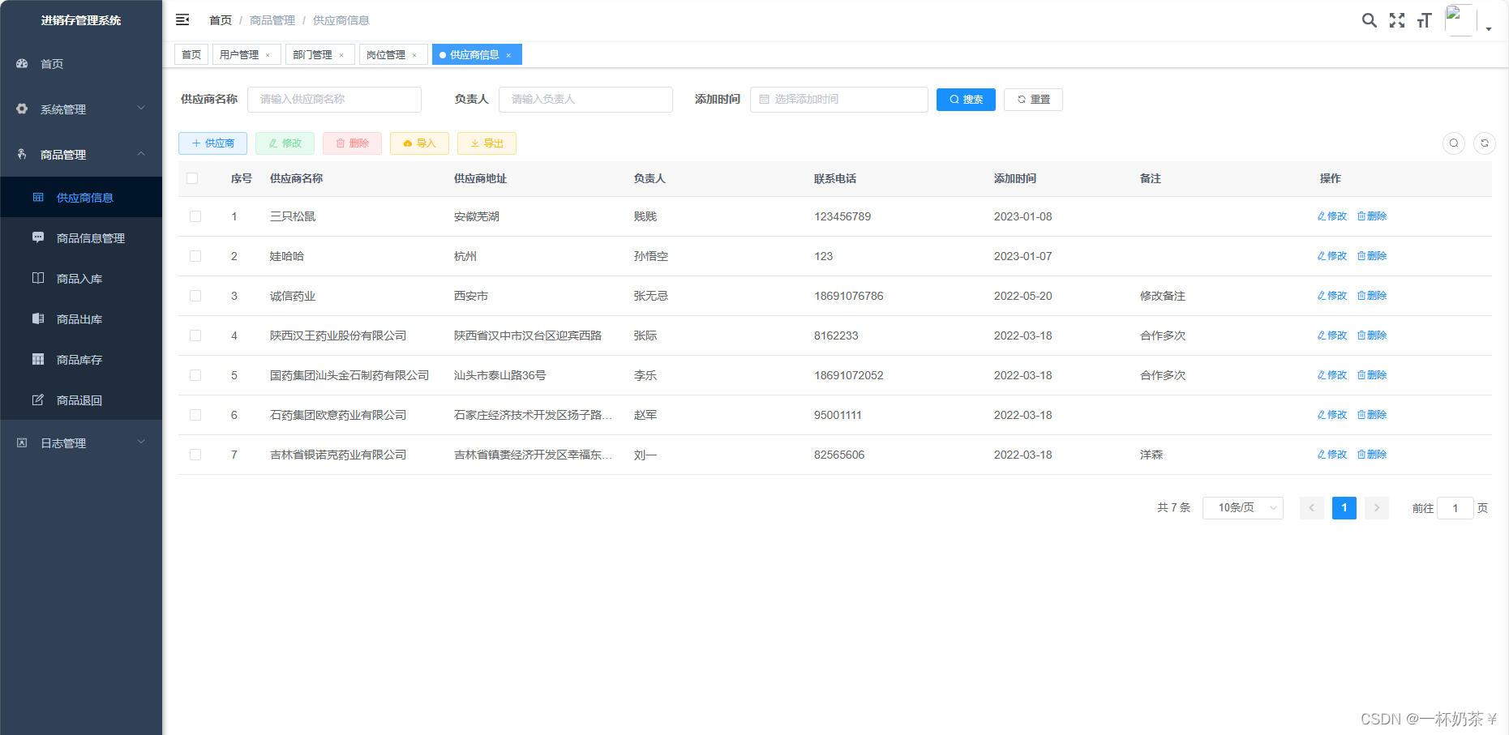Image resolution: width=1509 pixels, height=735 pixels.
Task: Expand the 系统管理 sidebar menu
Action: pyautogui.click(x=81, y=109)
